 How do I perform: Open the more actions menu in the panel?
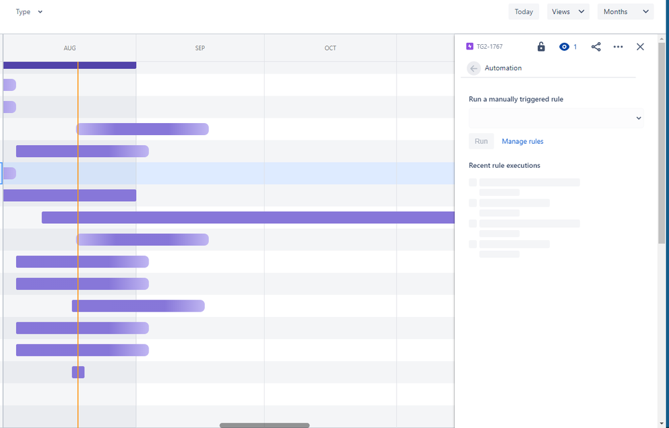click(617, 46)
